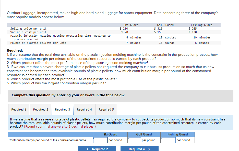The width and height of the screenshot is (239, 151).
Task: Click the 'Variable cost per unit' row label
Action: coord(28,32)
